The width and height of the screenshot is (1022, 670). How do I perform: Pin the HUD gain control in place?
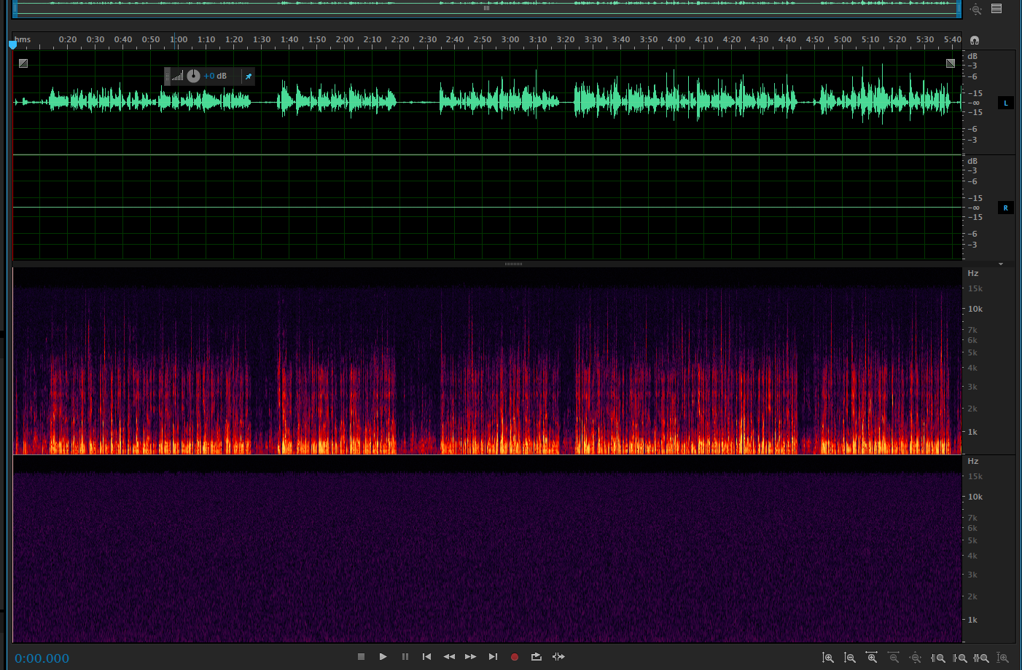[x=249, y=76]
